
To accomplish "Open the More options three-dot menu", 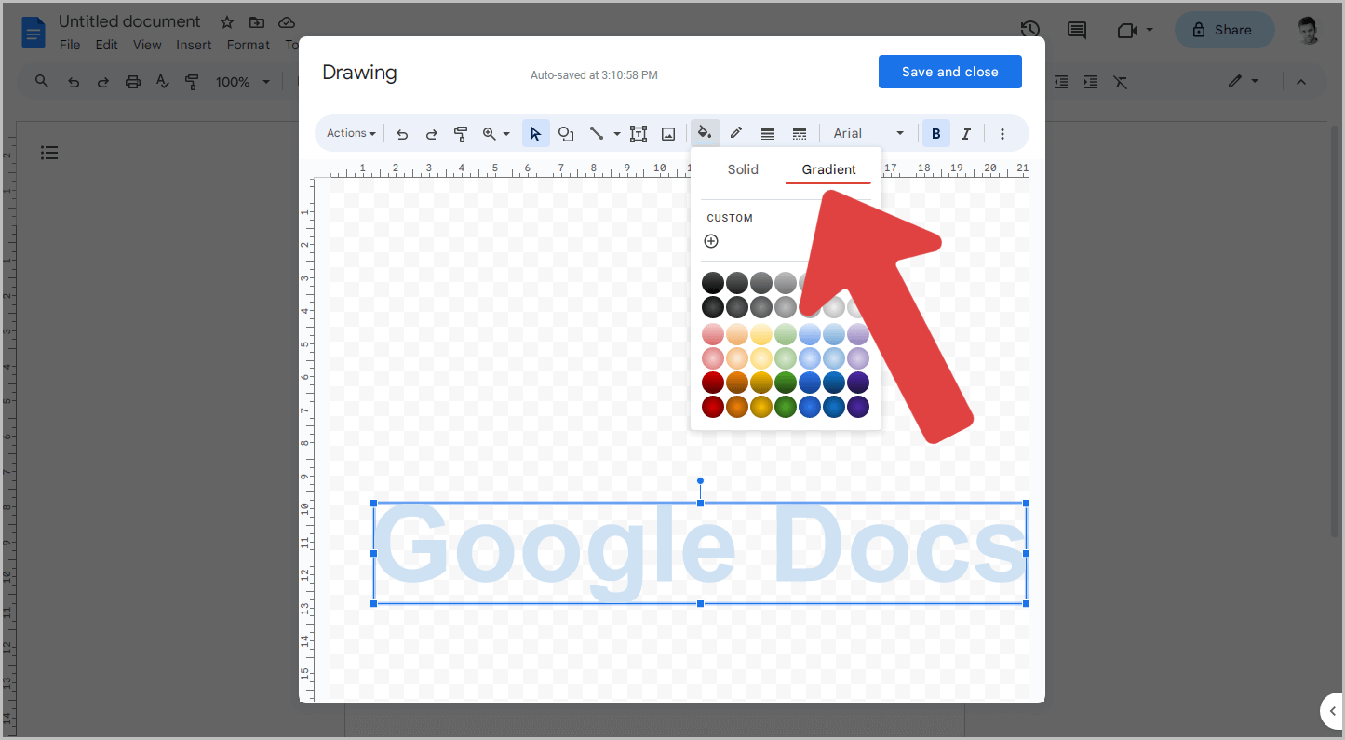I will (1002, 134).
